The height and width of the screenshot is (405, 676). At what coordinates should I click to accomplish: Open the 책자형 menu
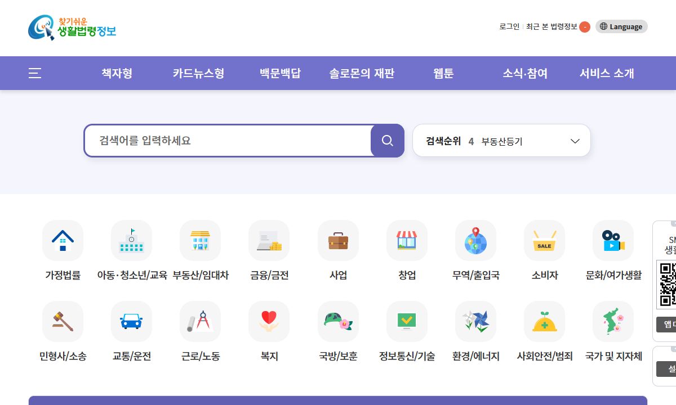[x=117, y=73]
